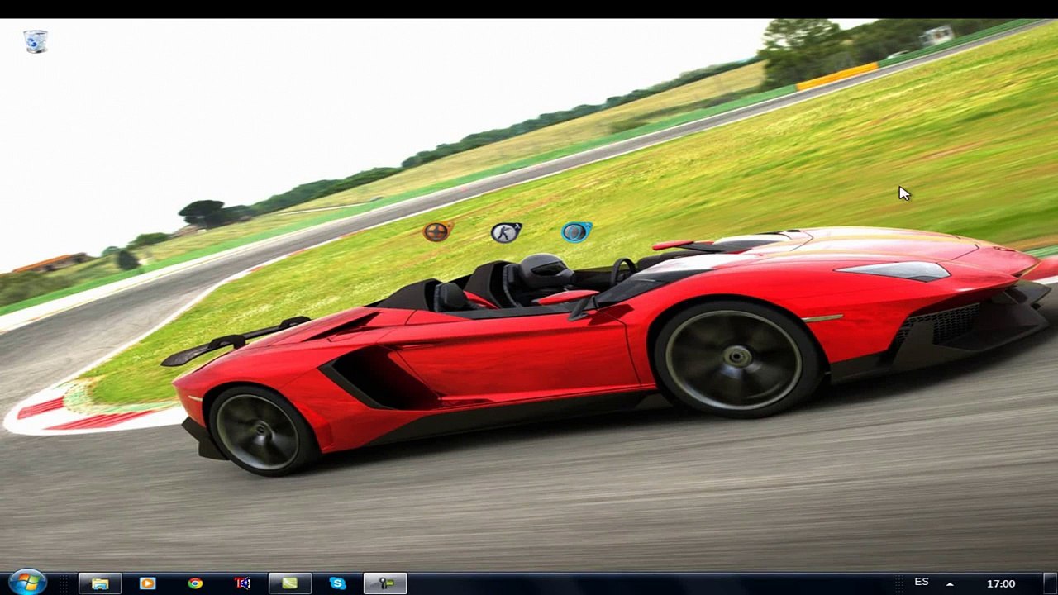Open Skype from the taskbar
Screen dimensions: 1058x595
point(337,583)
